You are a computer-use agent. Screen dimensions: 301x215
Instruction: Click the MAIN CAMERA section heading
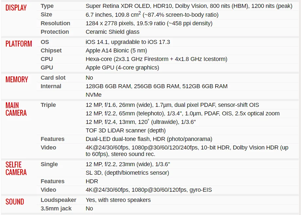[x=16, y=109]
